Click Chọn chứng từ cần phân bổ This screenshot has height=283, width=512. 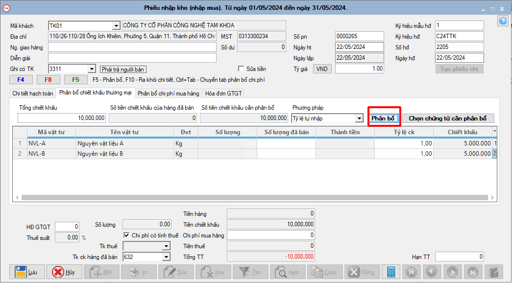448,118
